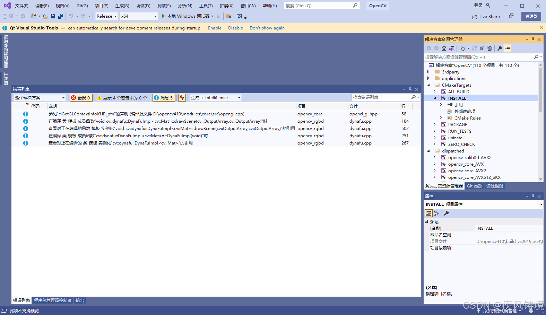Click the Enable link in info bar
The width and height of the screenshot is (546, 315).
point(215,28)
